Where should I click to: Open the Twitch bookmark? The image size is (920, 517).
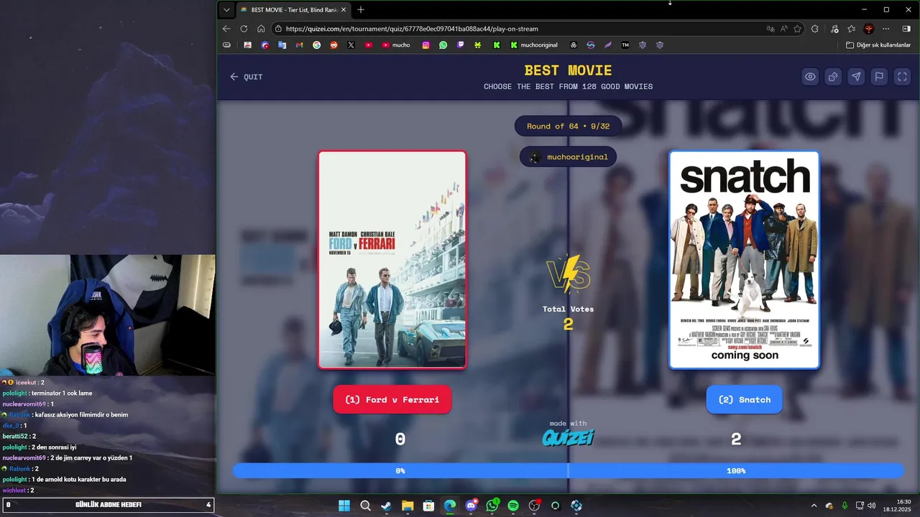[460, 45]
